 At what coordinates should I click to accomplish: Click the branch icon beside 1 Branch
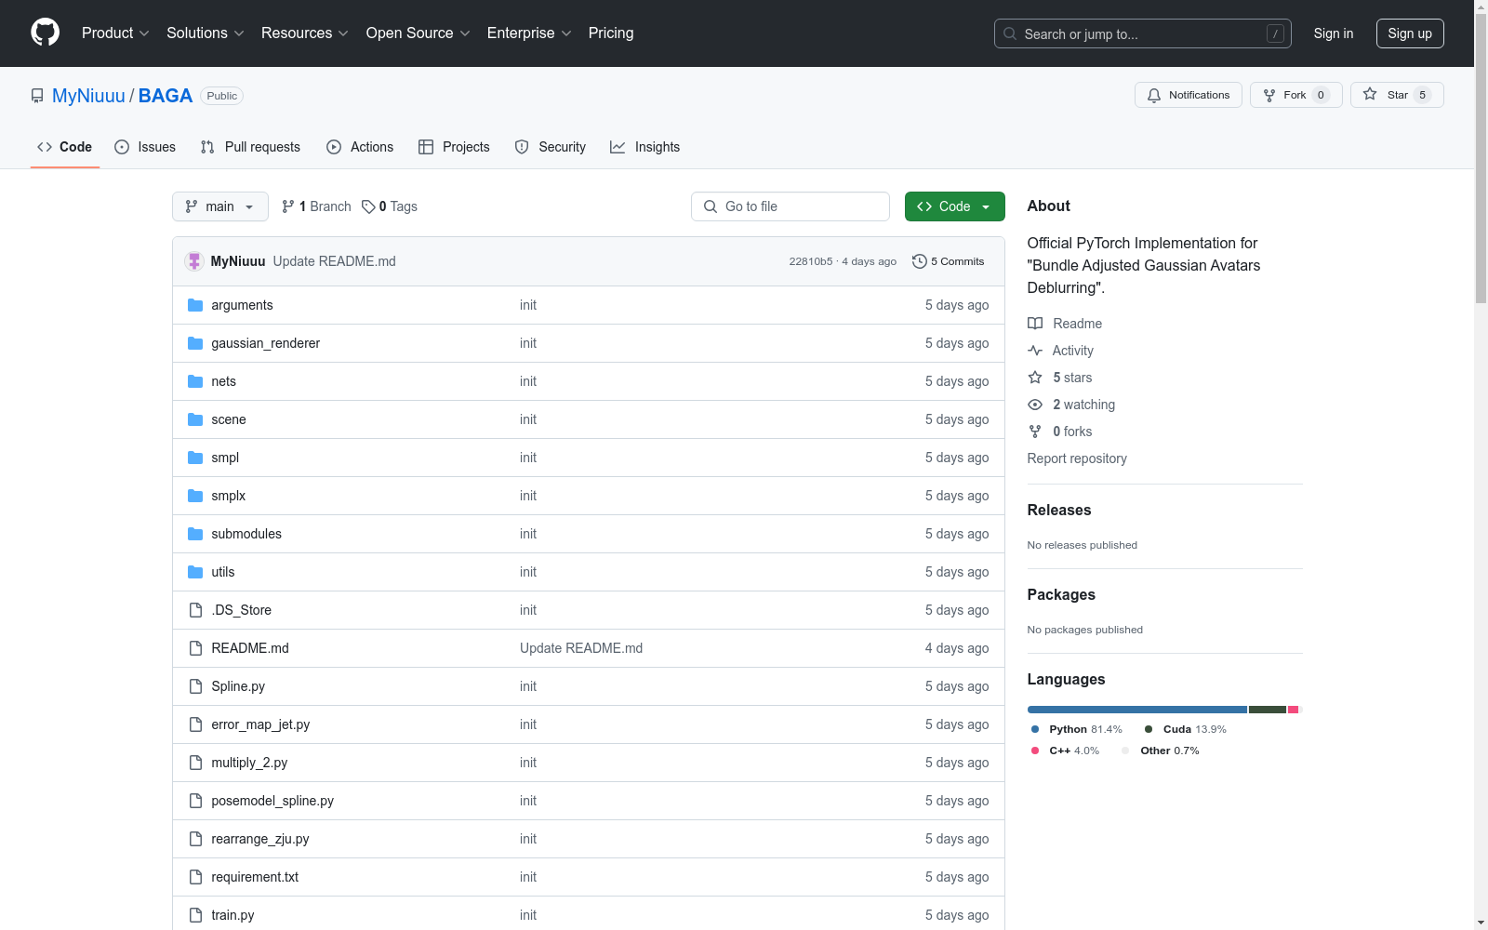click(x=288, y=206)
